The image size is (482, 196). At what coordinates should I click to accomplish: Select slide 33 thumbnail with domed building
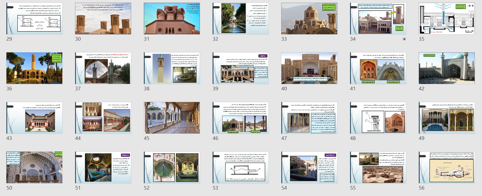click(309, 19)
